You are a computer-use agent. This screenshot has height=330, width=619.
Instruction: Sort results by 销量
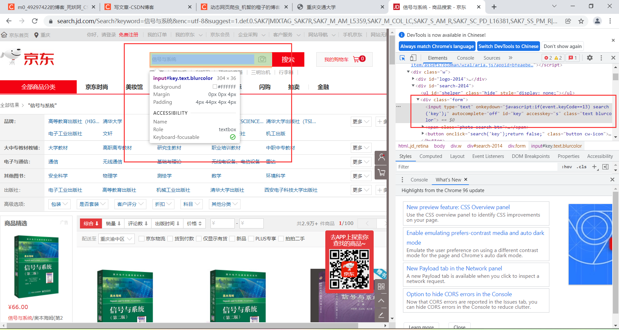(x=113, y=223)
